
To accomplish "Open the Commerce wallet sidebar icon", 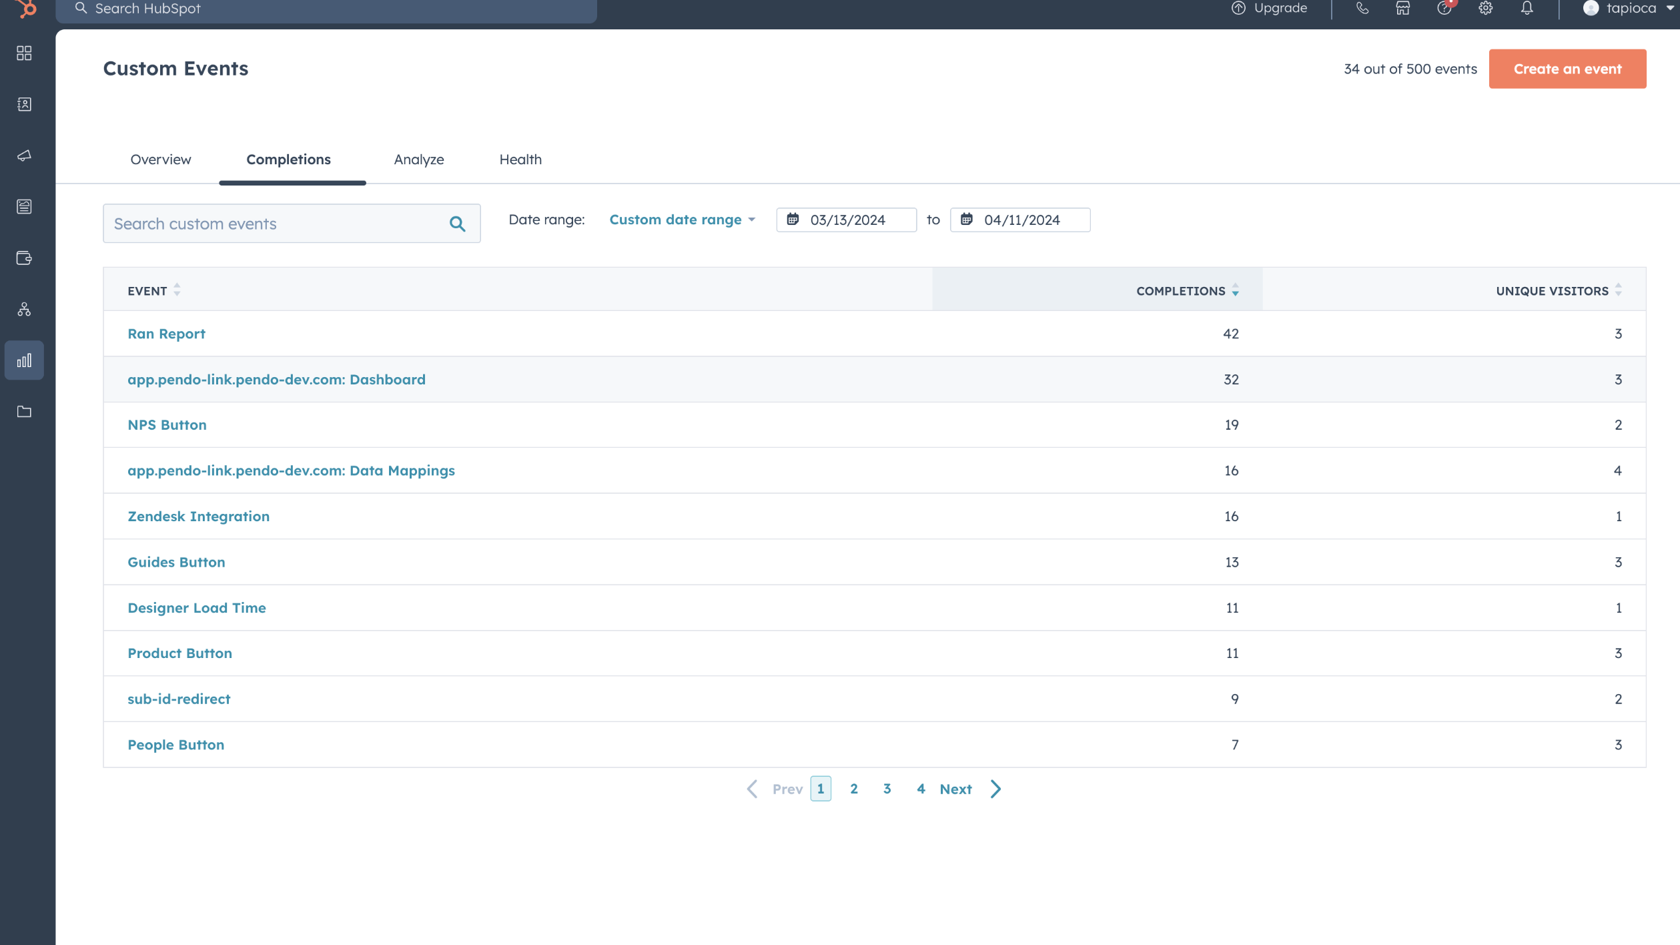I will pos(24,258).
